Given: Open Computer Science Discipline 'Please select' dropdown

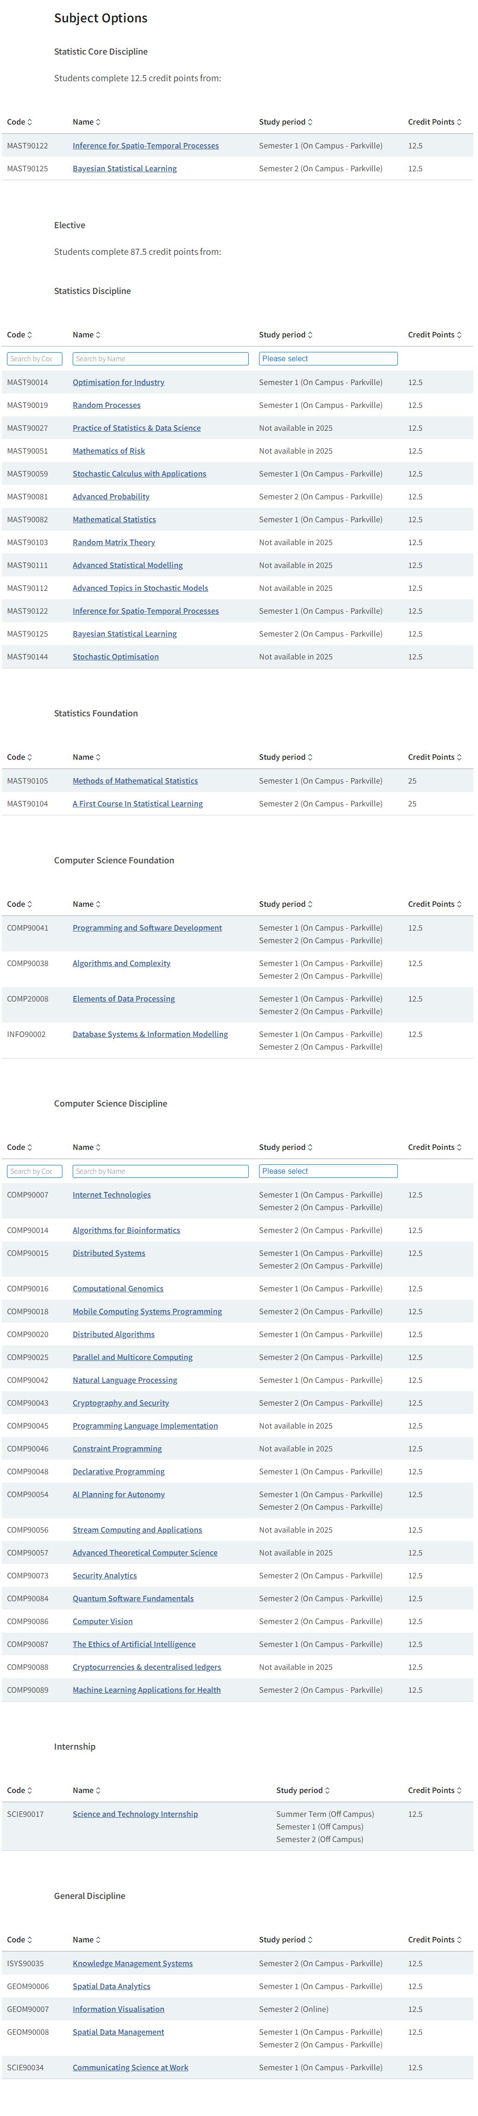Looking at the screenshot, I should pyautogui.click(x=327, y=1171).
